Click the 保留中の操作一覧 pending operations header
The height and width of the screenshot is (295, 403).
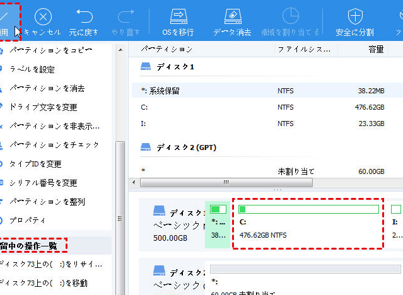tap(28, 246)
